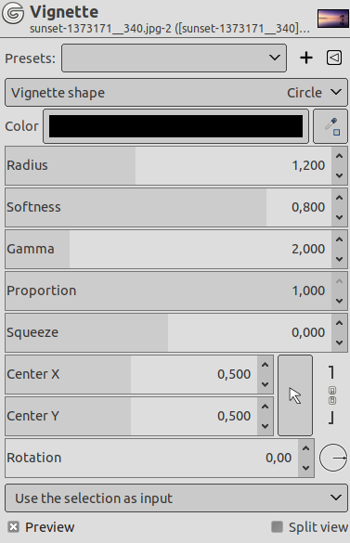Viewport: 350px width, 543px height.
Task: Increase Rotation value with up arrow
Action: click(x=305, y=448)
